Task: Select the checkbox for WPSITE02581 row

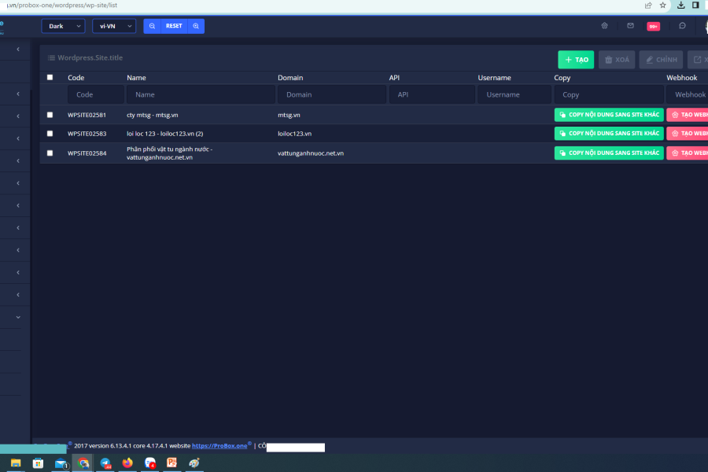Action: click(50, 115)
